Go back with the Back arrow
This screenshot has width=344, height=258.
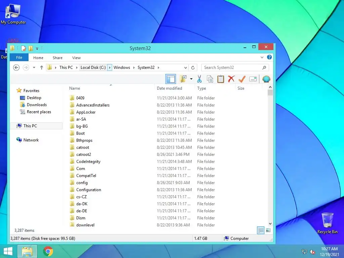coord(16,68)
